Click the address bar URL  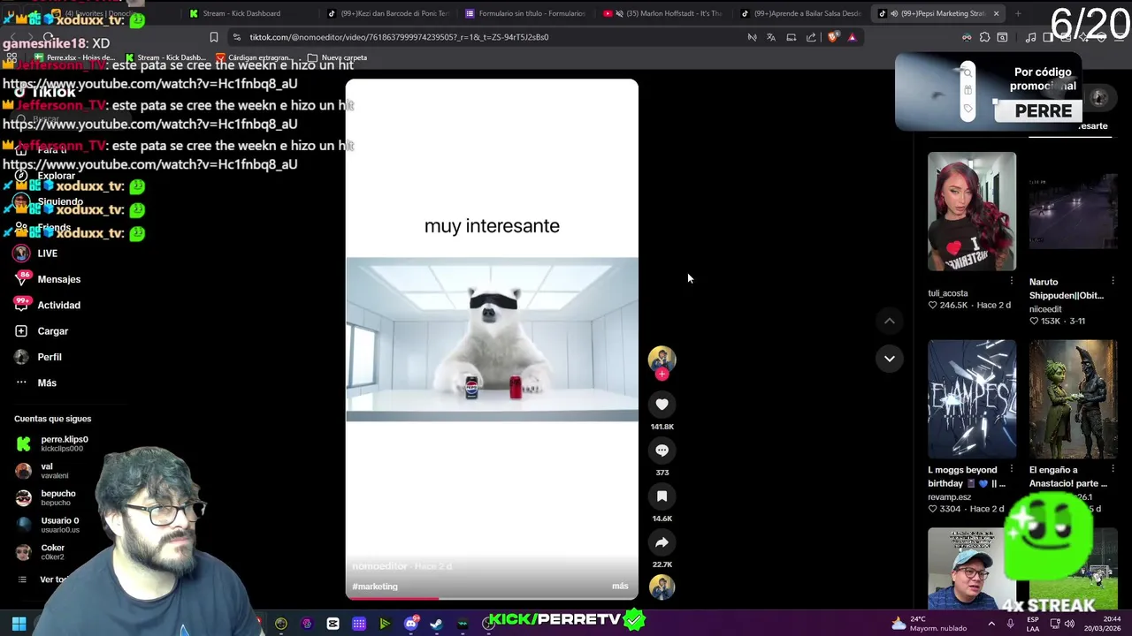pyautogui.click(x=399, y=37)
